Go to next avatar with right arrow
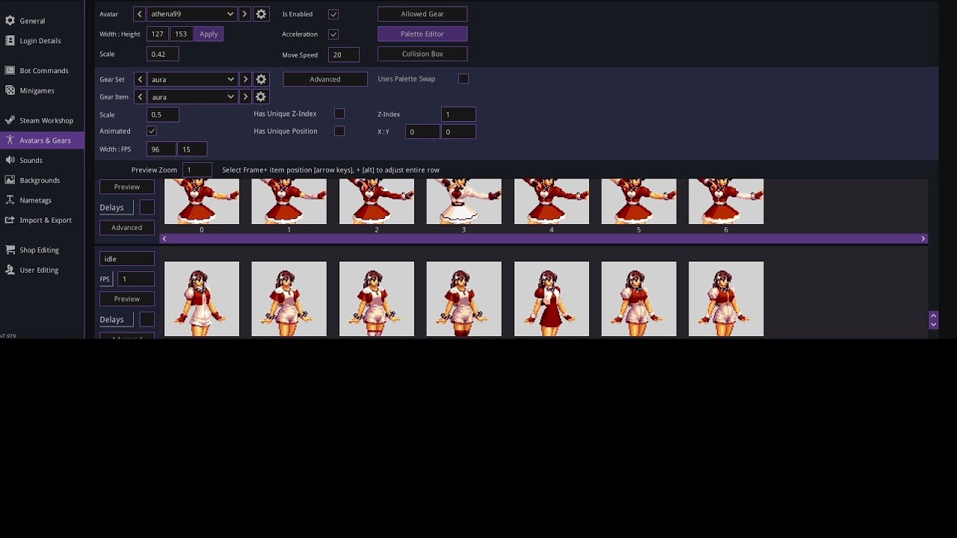This screenshot has width=957, height=538. [x=244, y=13]
